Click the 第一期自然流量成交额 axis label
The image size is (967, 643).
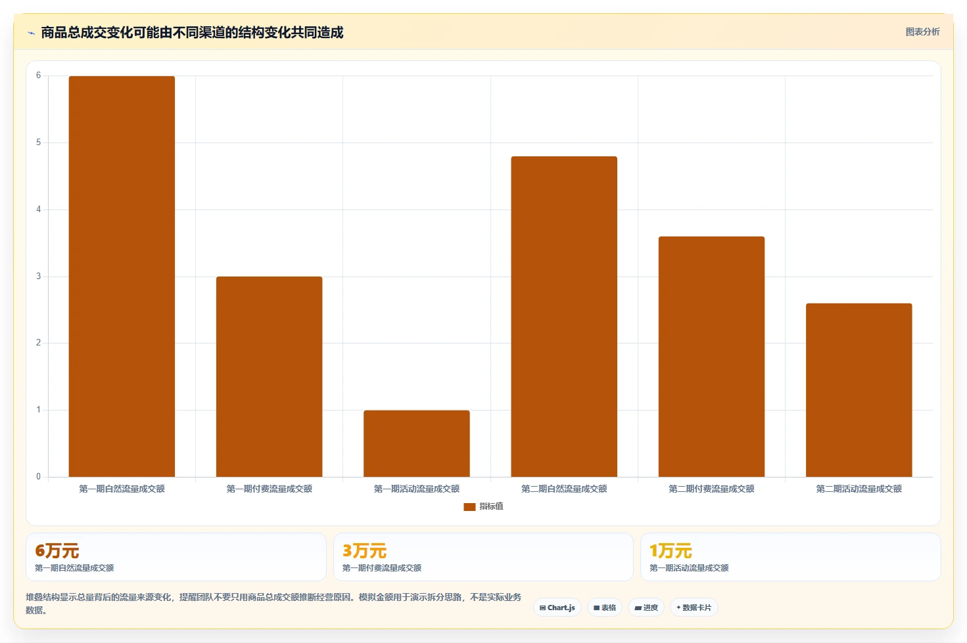[122, 489]
